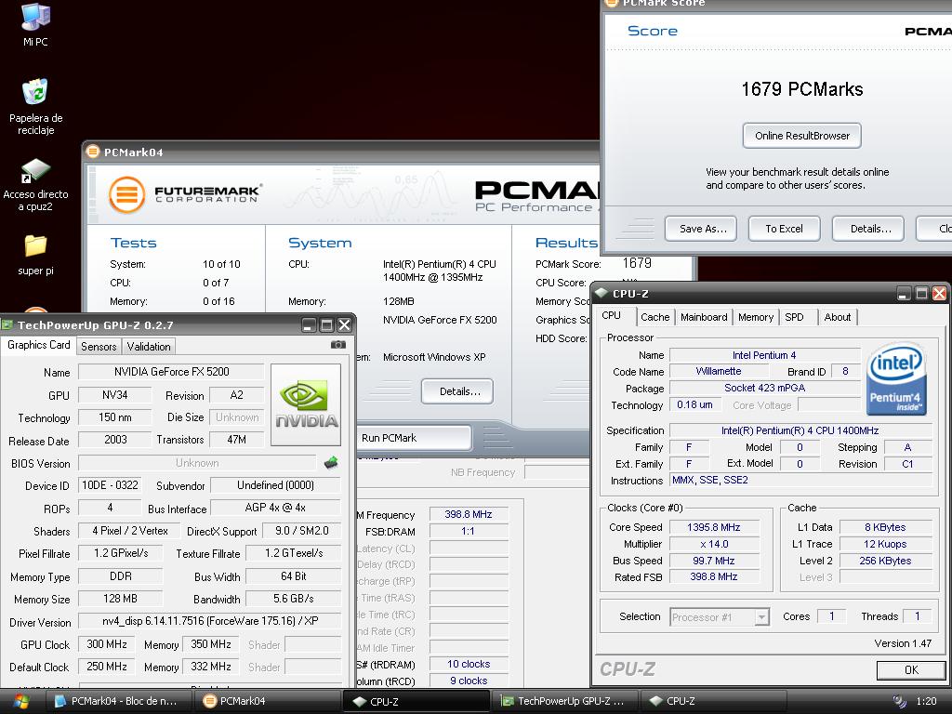The width and height of the screenshot is (952, 714).
Task: Open the Memory tab in CPU-Z
Action: tap(756, 317)
